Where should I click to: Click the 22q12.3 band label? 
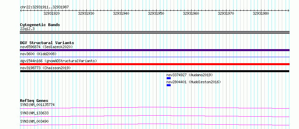[27, 29]
